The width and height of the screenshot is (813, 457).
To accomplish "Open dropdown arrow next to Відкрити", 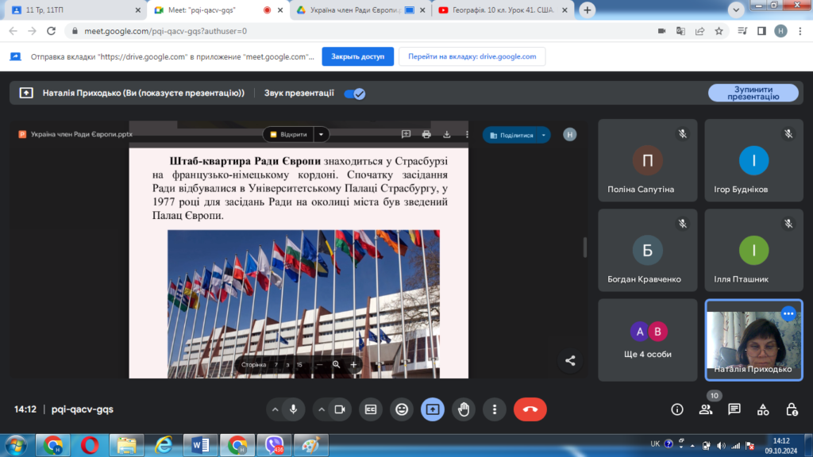I will click(322, 135).
